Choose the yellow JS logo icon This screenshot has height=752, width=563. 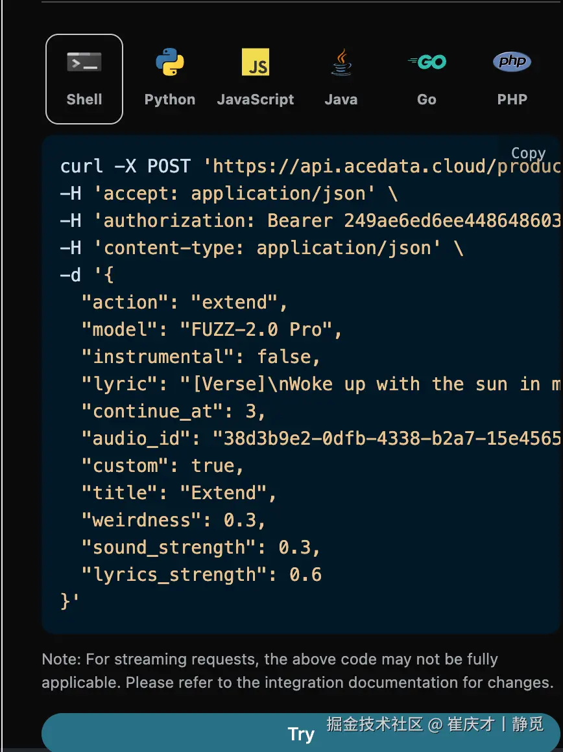(x=255, y=62)
